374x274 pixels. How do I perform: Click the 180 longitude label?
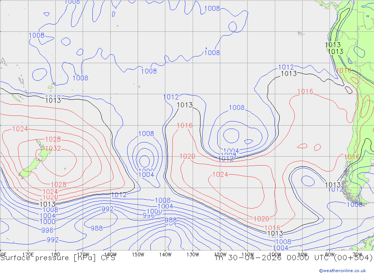click(56, 255)
